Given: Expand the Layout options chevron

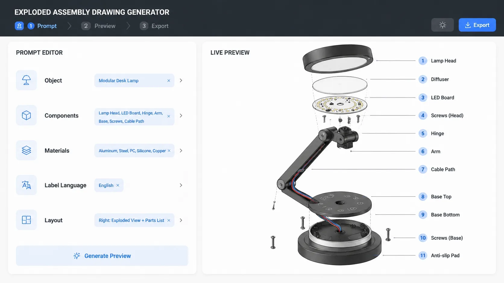Looking at the screenshot, I should (x=181, y=220).
